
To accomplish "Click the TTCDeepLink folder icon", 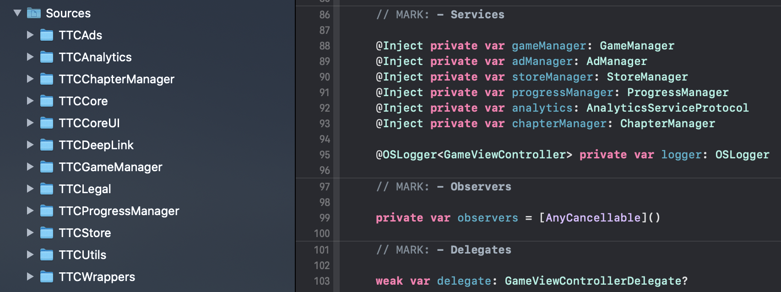I will point(47,145).
